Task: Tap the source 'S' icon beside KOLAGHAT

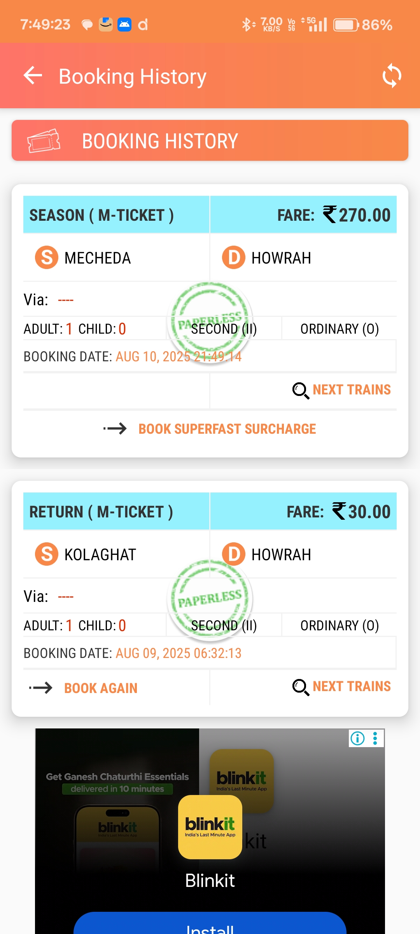Action: click(47, 554)
